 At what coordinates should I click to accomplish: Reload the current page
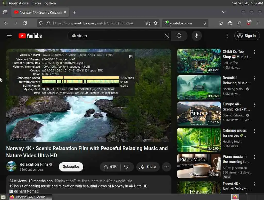click(25, 23)
